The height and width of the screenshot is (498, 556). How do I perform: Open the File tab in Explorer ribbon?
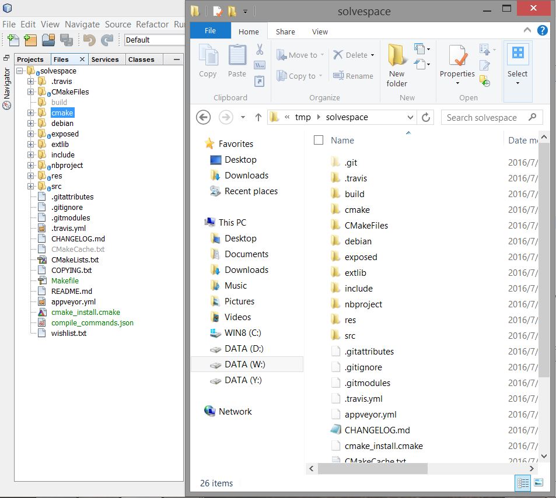pyautogui.click(x=210, y=31)
